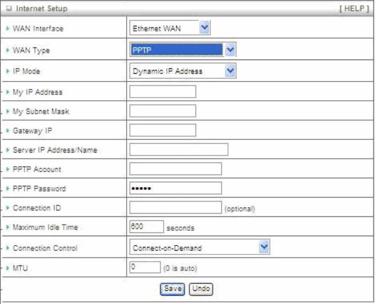
Task: Click the 'Internet Setup' title text
Action: tap(42, 9)
